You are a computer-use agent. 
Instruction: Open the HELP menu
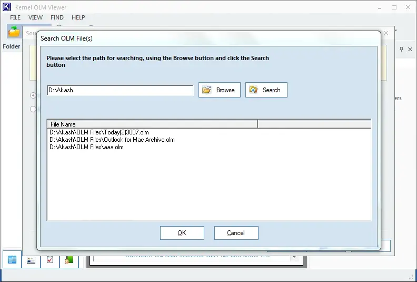coord(78,17)
